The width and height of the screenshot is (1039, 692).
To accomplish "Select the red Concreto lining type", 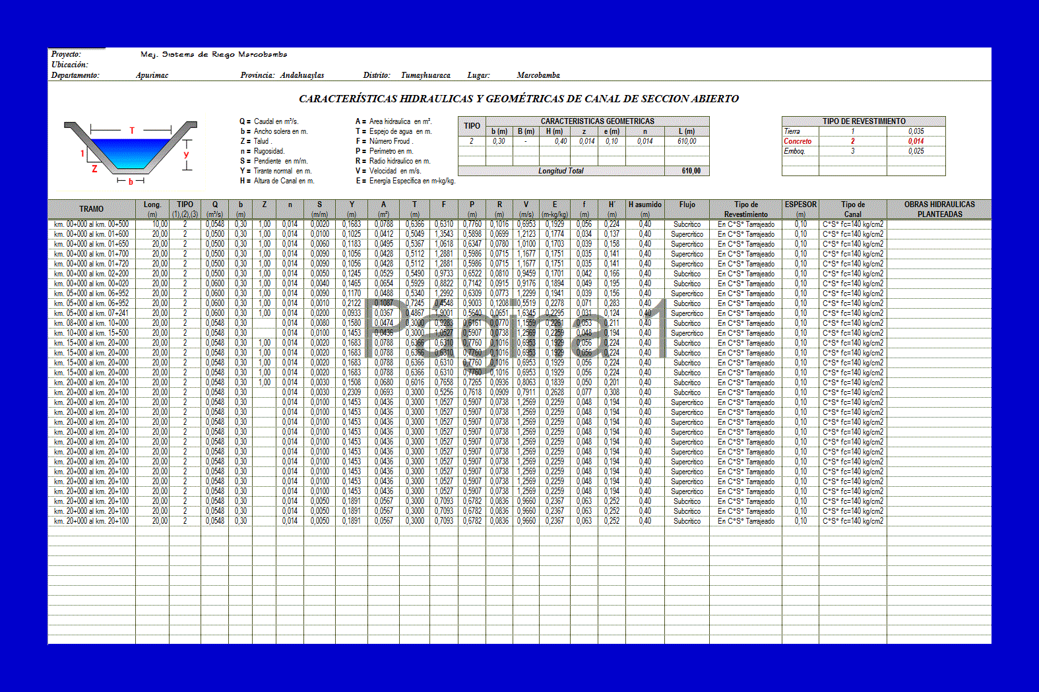I will click(x=798, y=141).
